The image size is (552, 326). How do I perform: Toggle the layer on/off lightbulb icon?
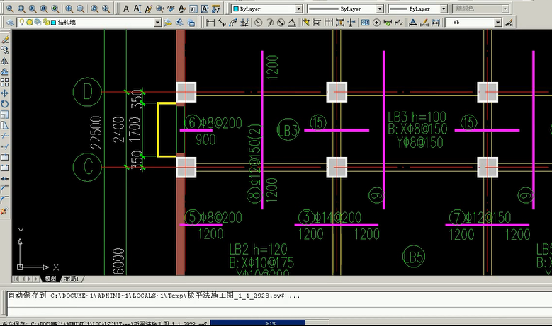pos(21,23)
